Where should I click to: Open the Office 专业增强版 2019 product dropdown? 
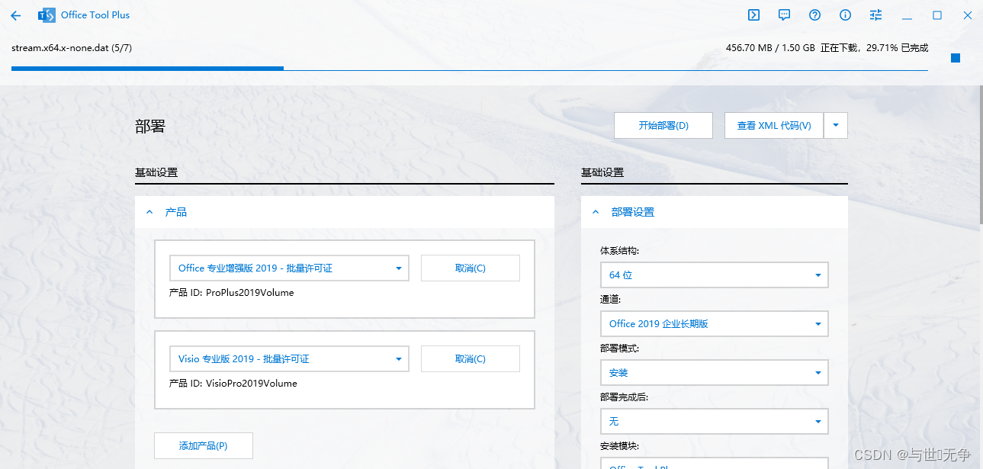pos(289,268)
